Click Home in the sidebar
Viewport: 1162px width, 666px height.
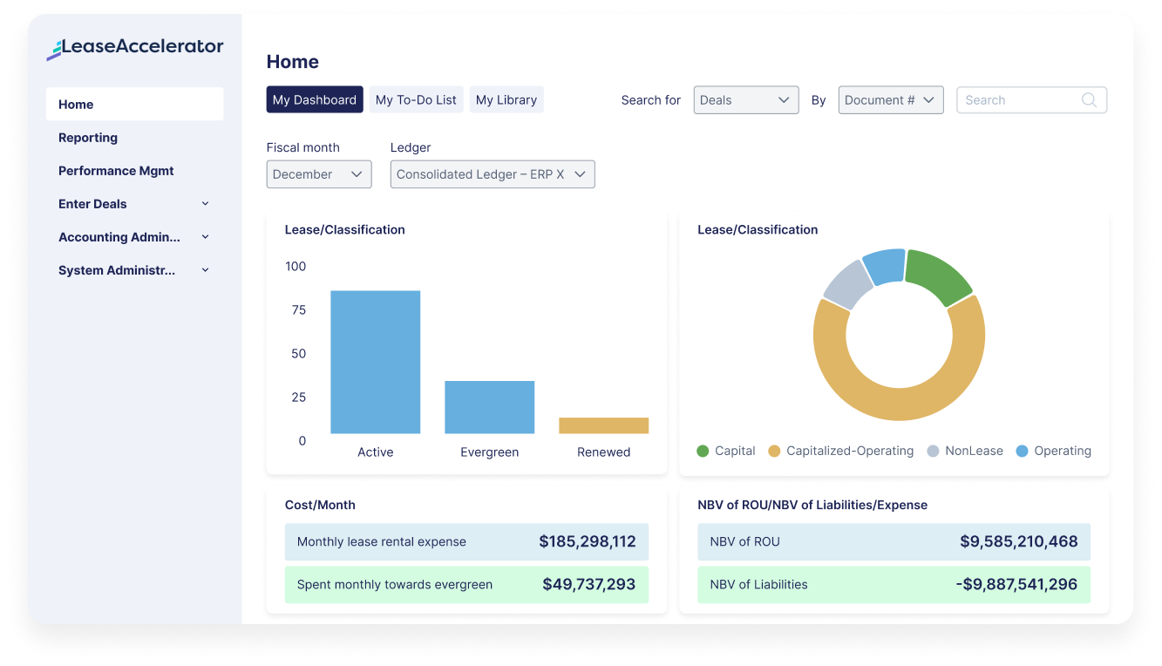[x=75, y=104]
